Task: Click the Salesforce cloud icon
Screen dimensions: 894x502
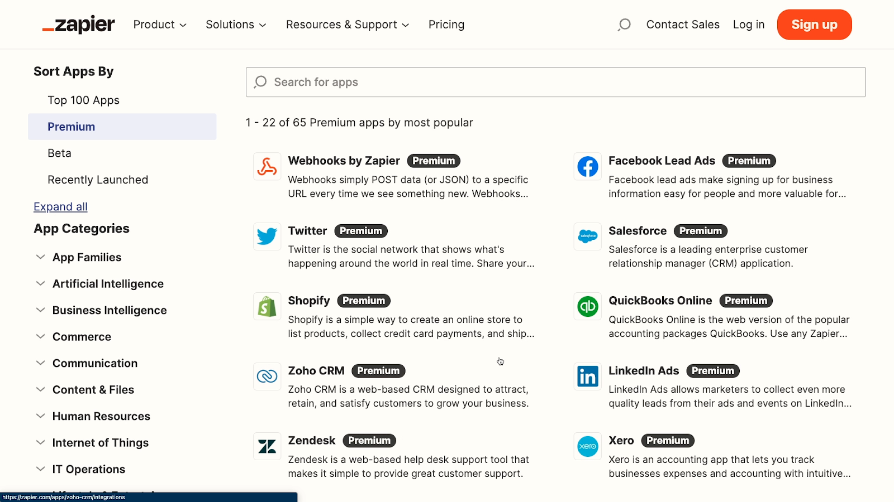Action: (588, 236)
